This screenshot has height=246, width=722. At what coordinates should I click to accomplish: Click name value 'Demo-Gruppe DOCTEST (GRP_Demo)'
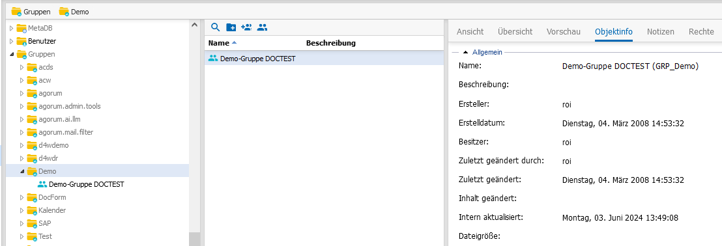click(630, 66)
